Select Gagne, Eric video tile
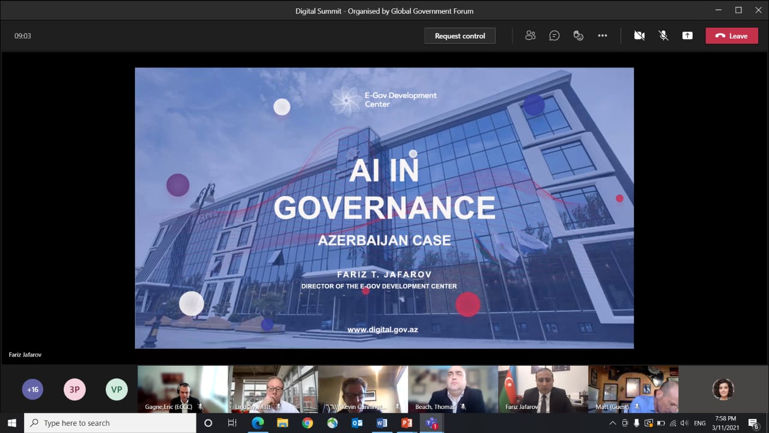This screenshot has height=433, width=769. point(183,389)
